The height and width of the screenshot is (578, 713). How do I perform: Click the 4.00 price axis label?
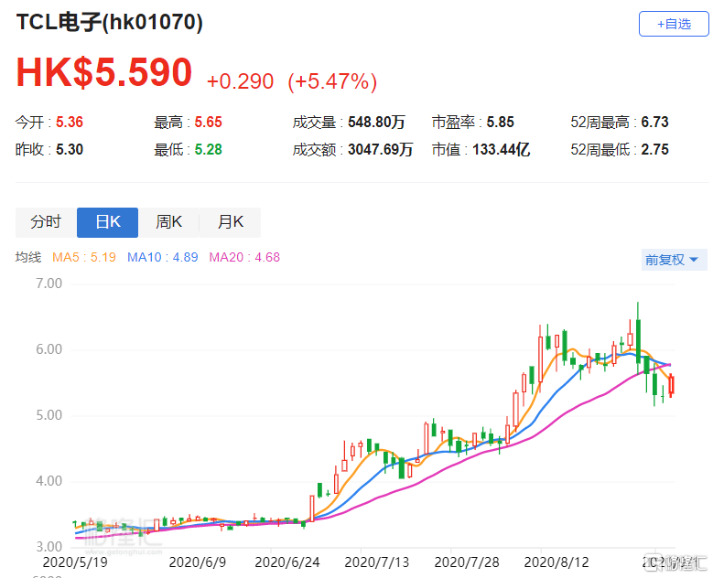click(x=49, y=481)
